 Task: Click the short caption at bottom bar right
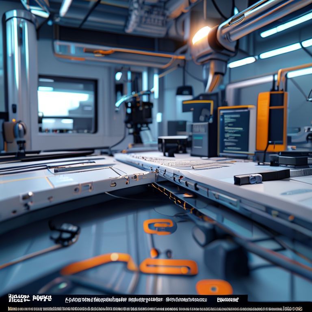point(227,300)
